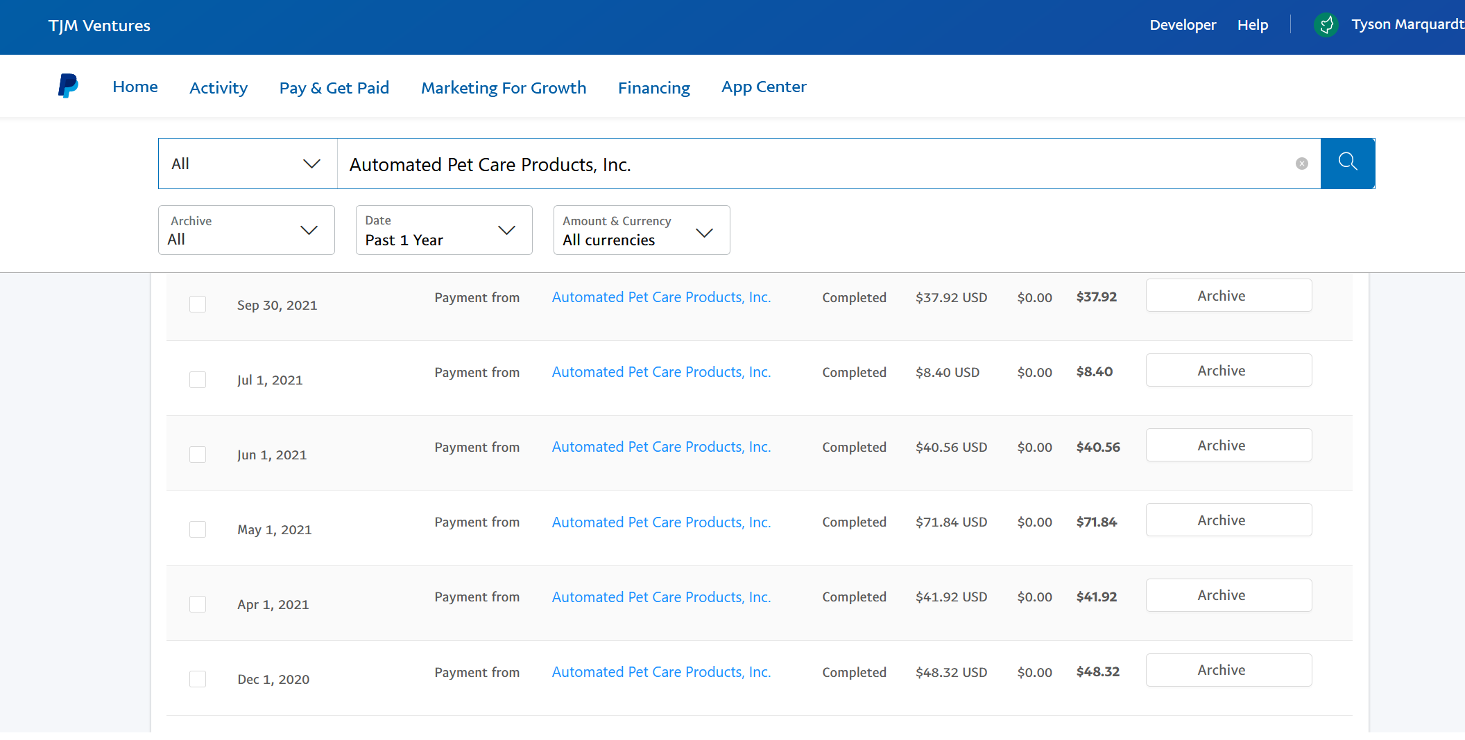Image resolution: width=1465 pixels, height=740 pixels.
Task: Click the $37.92 USD gross amount
Action: click(951, 297)
